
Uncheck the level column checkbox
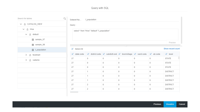pyautogui.click(x=166, y=54)
